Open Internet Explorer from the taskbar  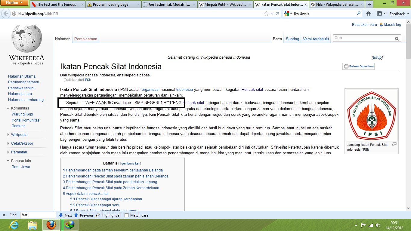(x=14, y=225)
